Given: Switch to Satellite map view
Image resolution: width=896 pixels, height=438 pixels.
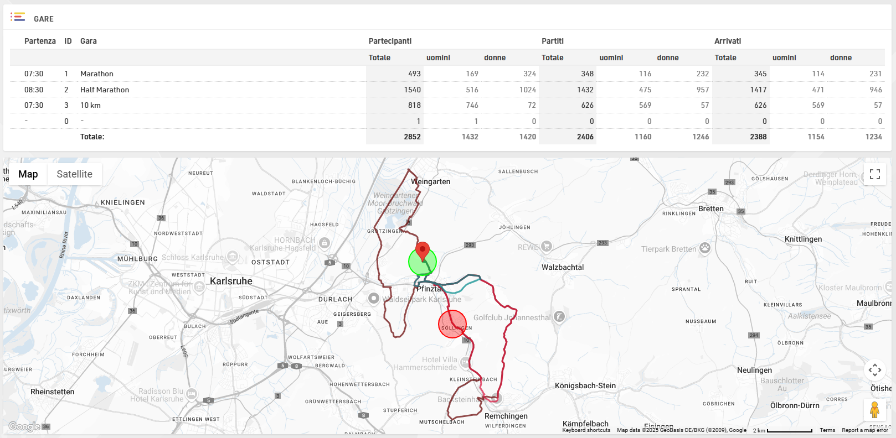Looking at the screenshot, I should pyautogui.click(x=74, y=174).
